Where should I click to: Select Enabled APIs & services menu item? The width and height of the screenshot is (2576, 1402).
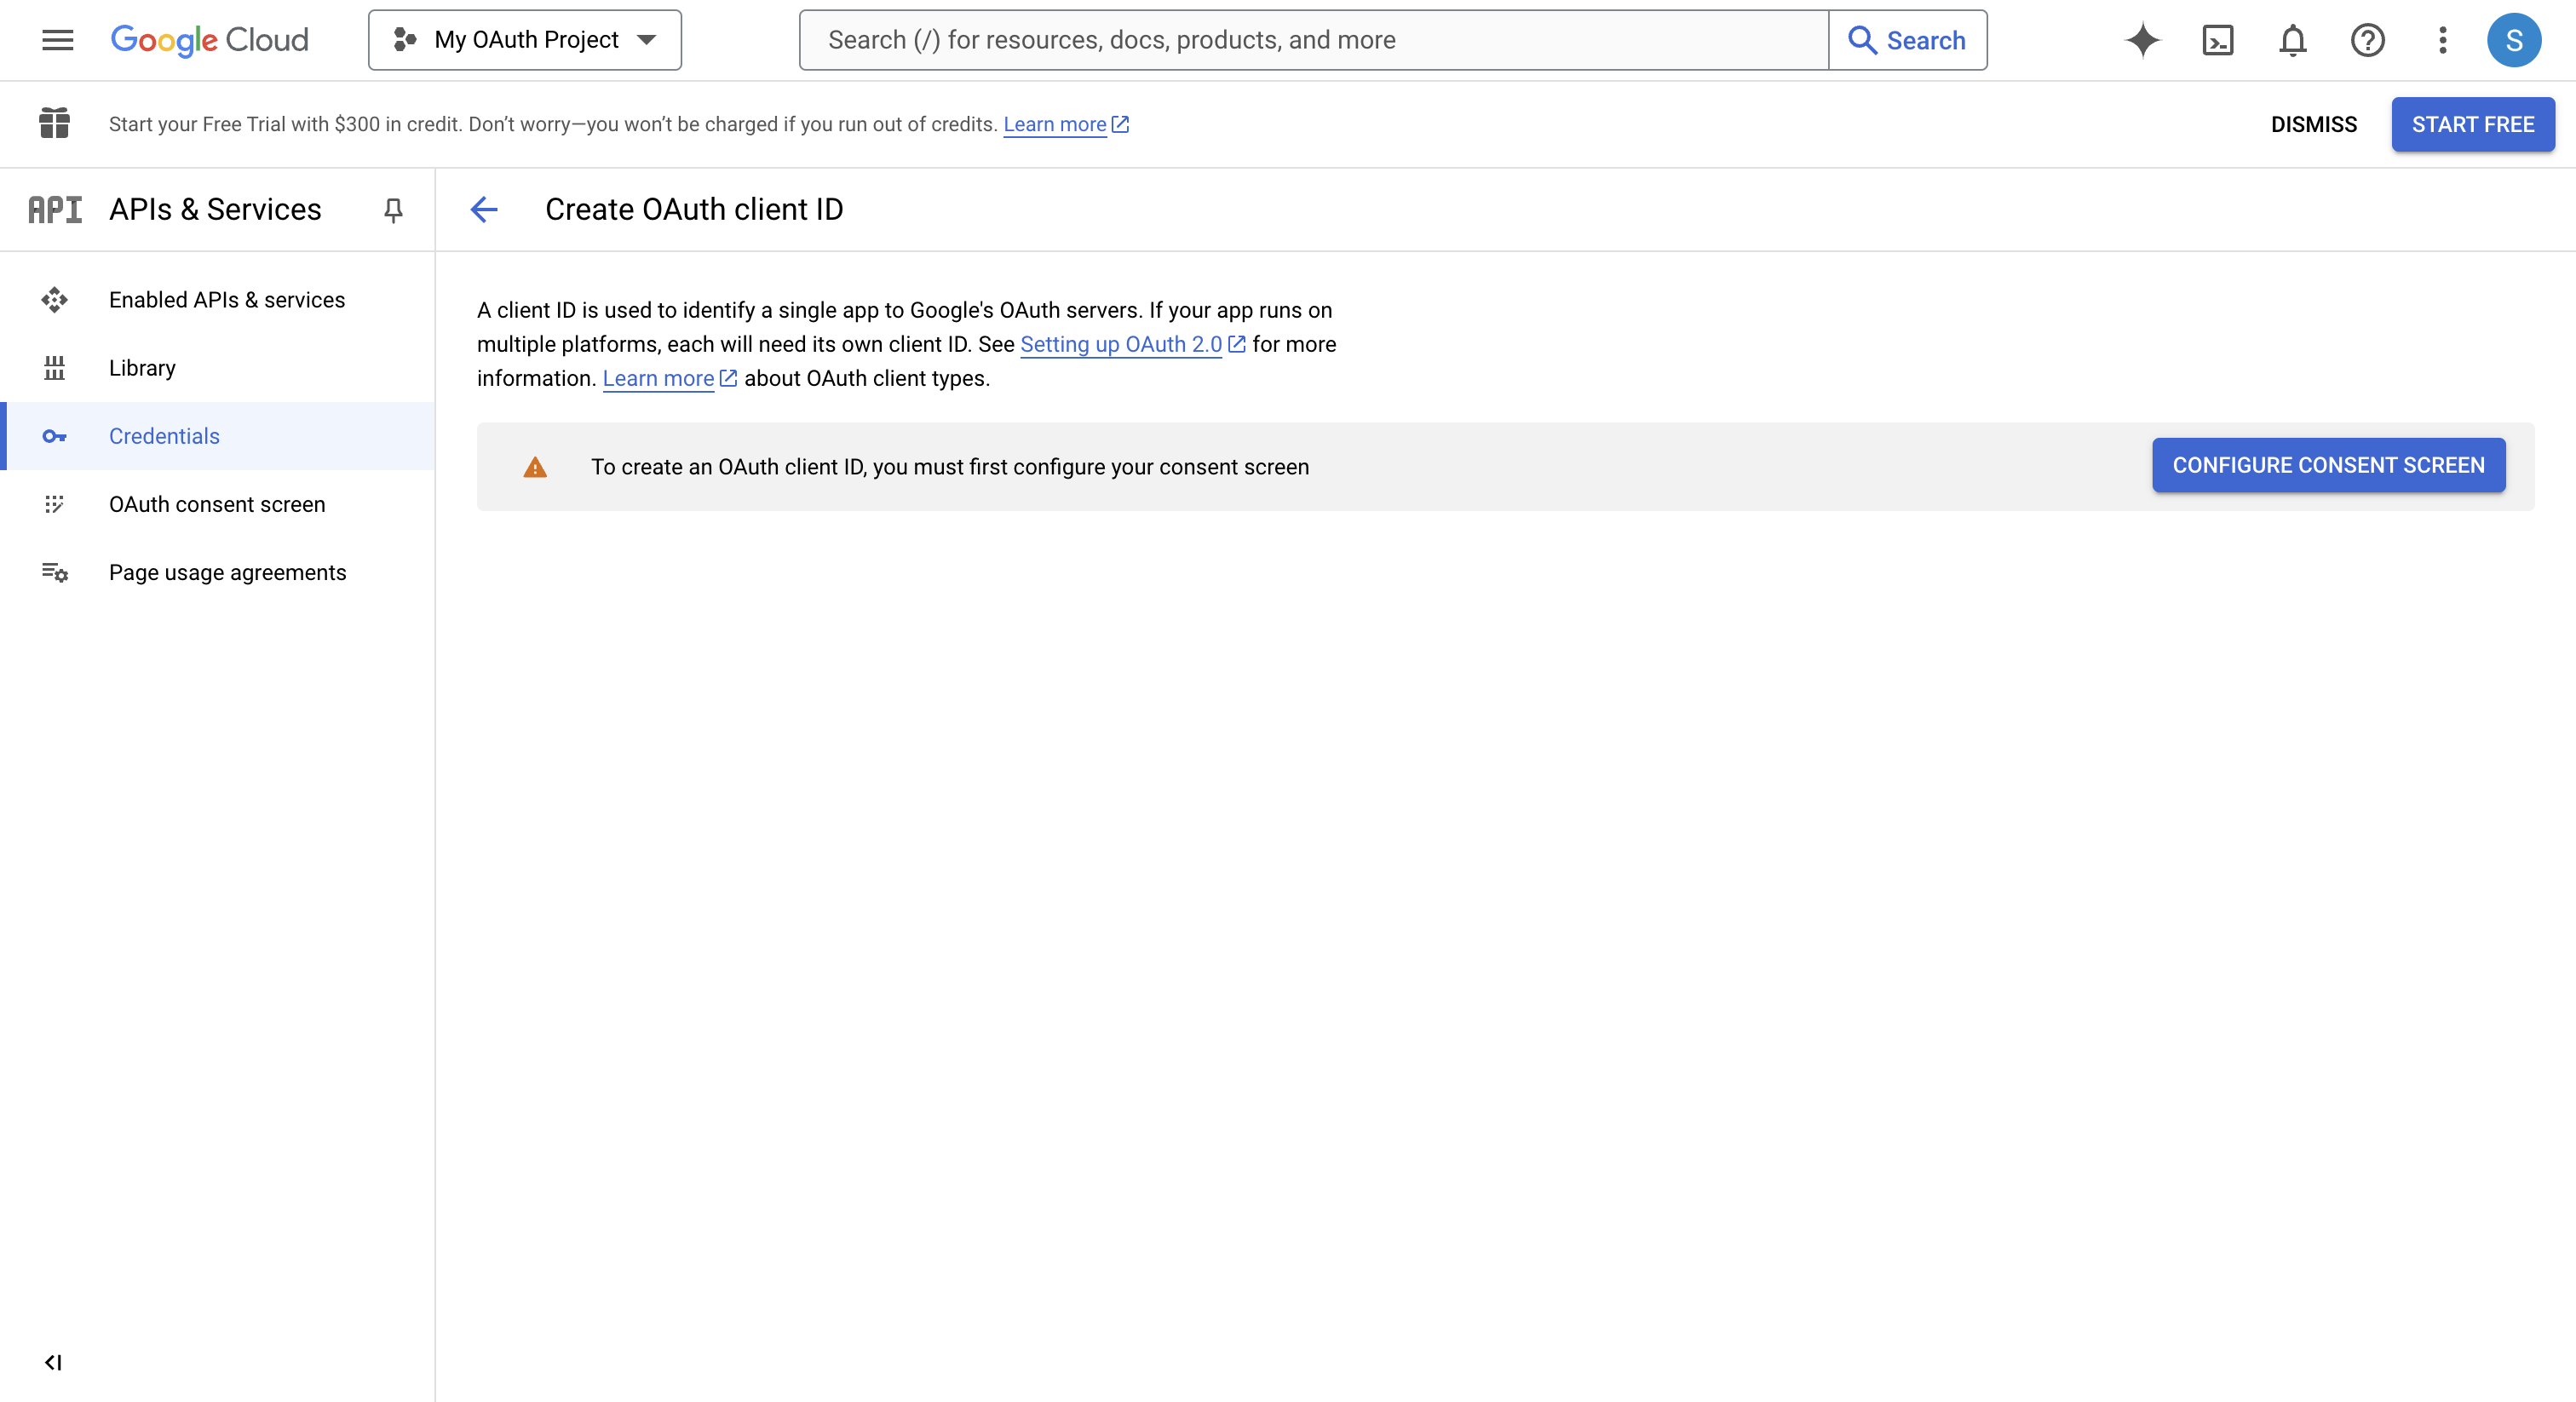click(x=227, y=300)
